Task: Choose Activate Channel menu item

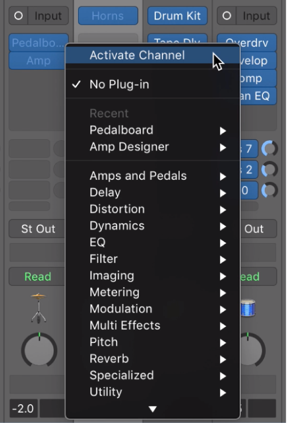Action: 152,56
